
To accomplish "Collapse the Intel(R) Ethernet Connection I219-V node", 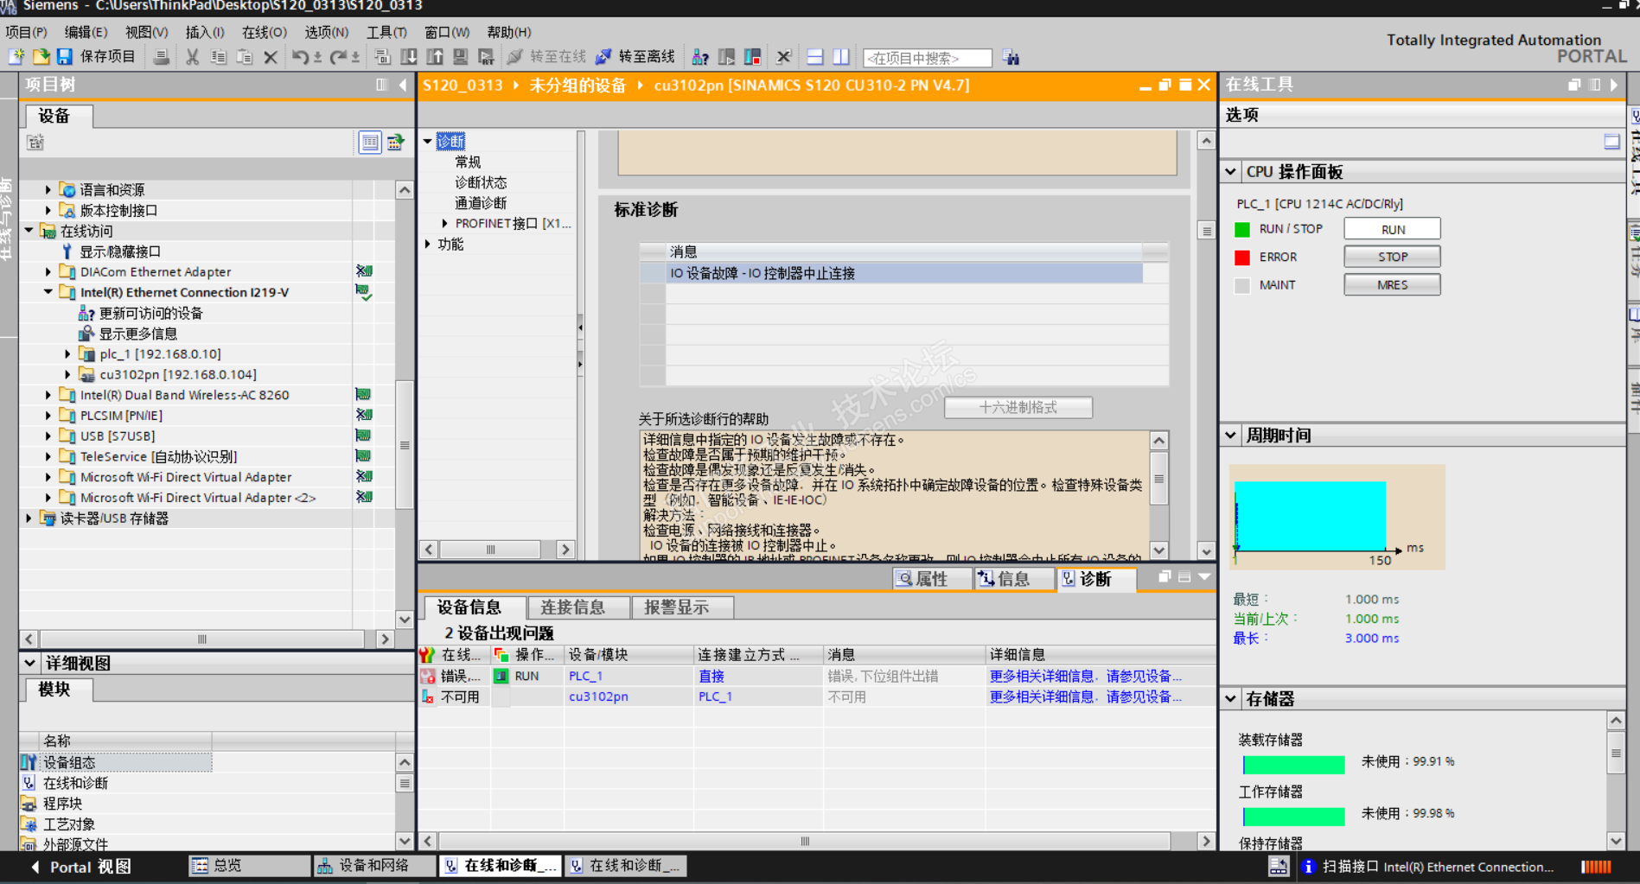I will tap(48, 292).
